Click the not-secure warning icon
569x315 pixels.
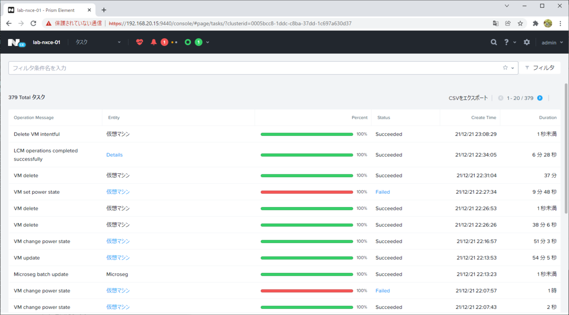tap(48, 23)
